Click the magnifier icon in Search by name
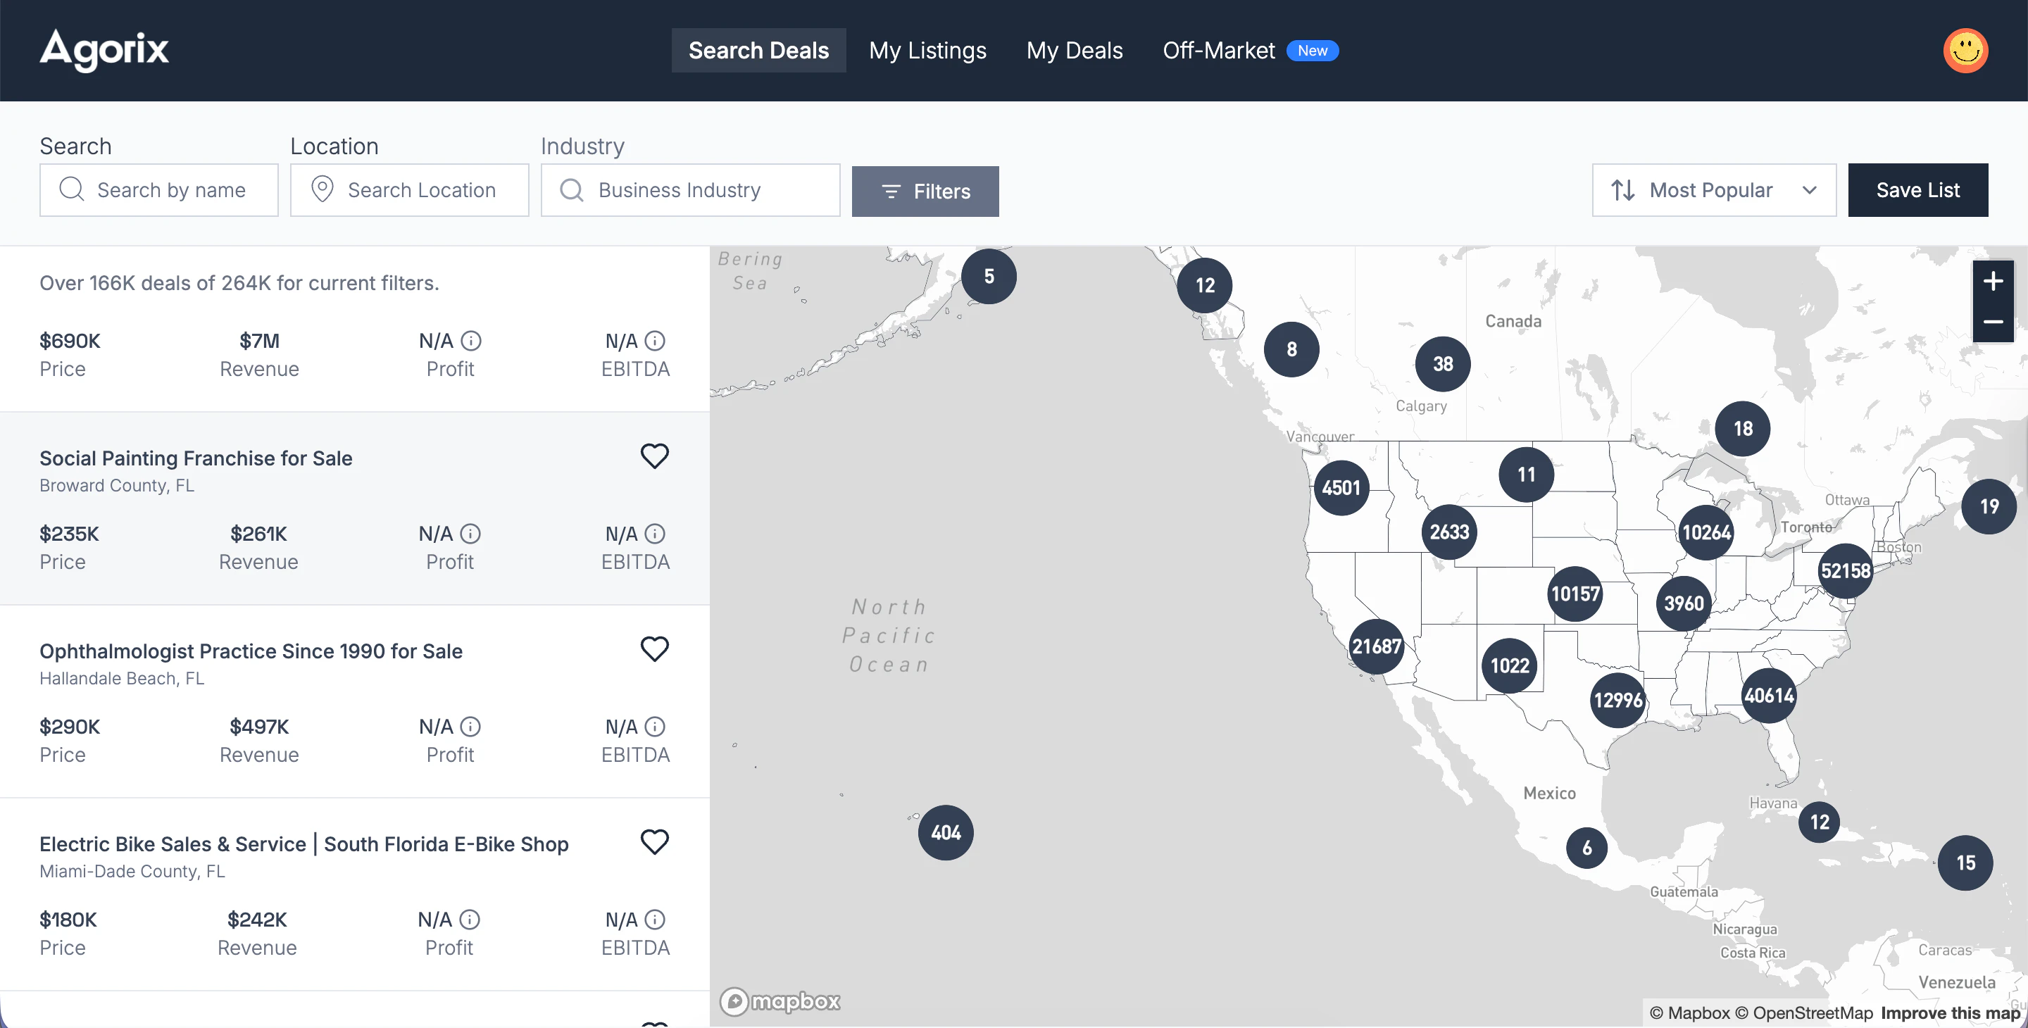2028x1028 pixels. [72, 189]
